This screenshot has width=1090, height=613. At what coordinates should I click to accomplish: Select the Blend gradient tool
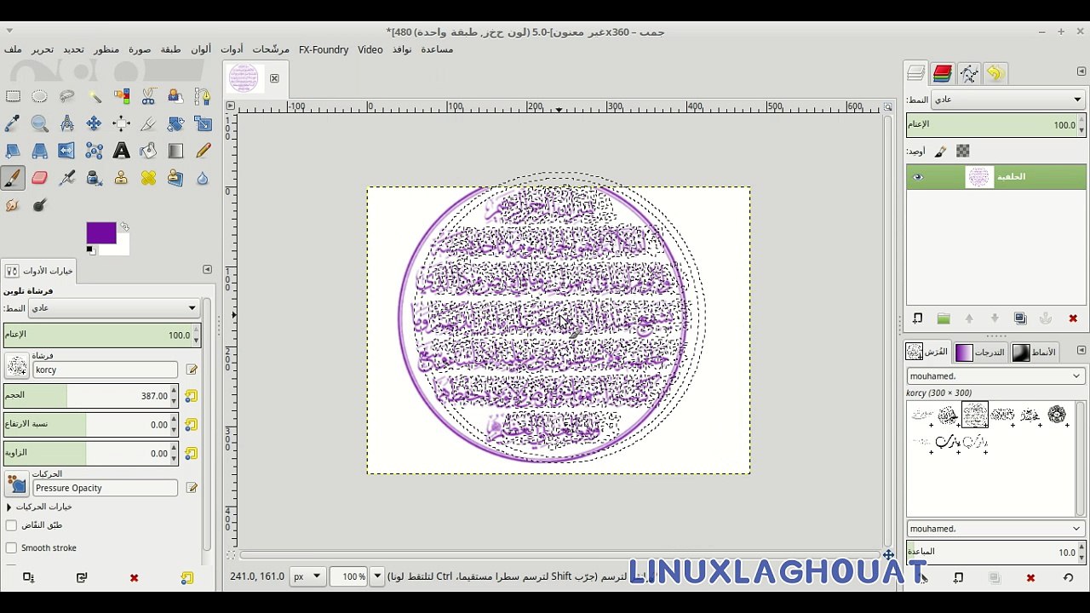click(176, 151)
